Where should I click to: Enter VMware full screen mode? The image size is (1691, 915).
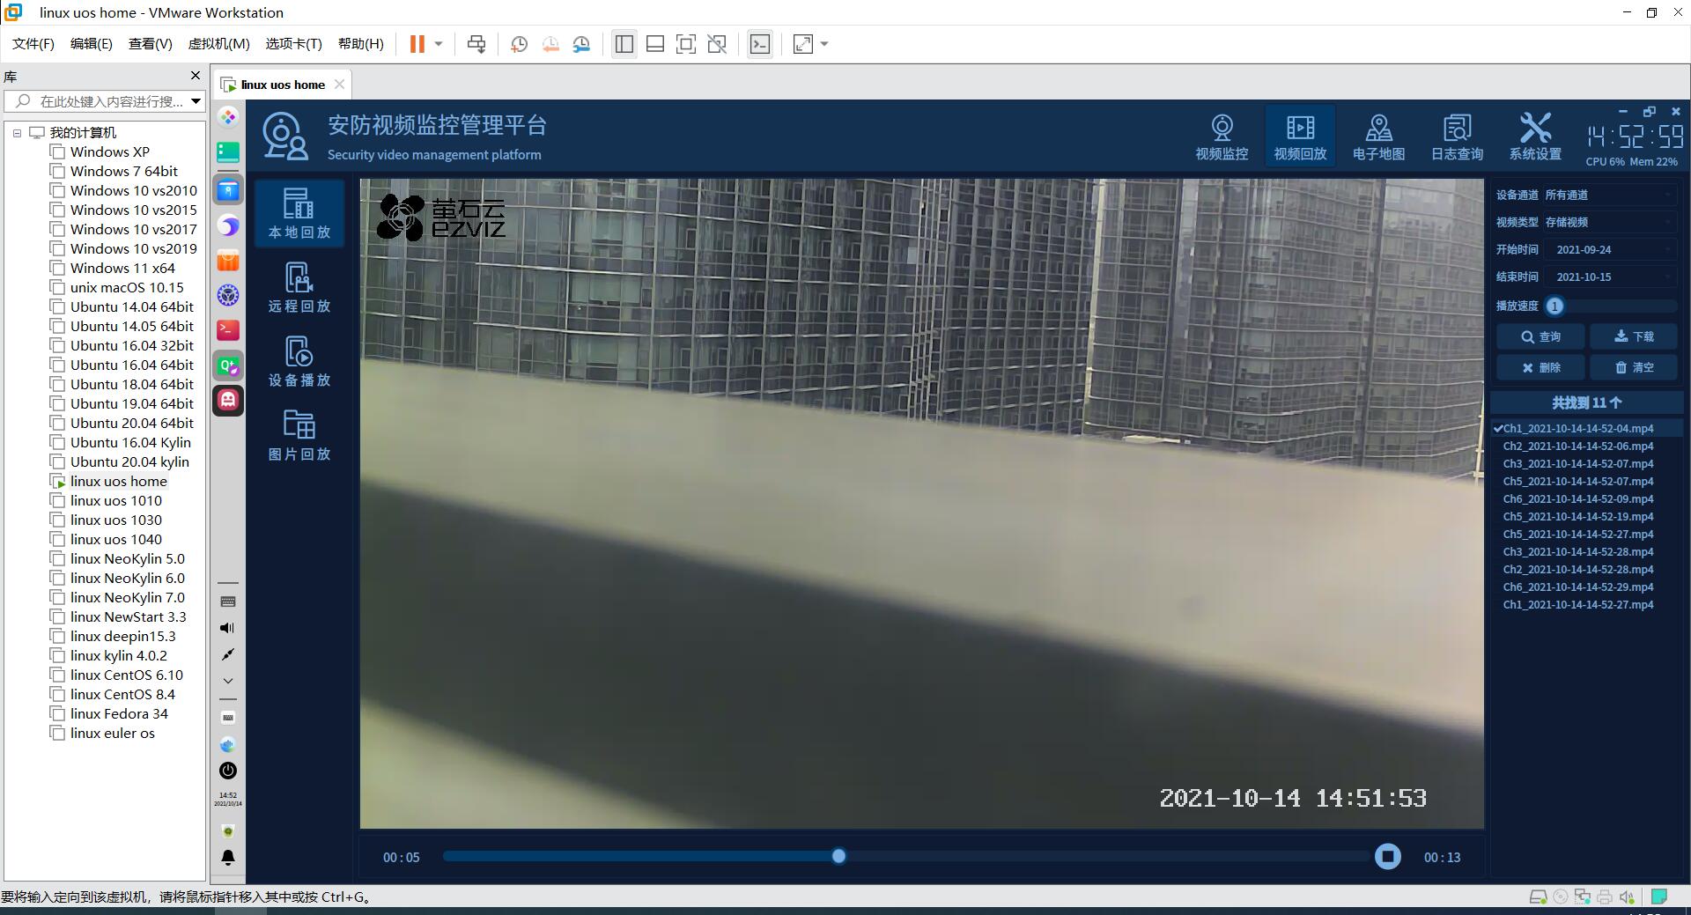click(x=686, y=44)
